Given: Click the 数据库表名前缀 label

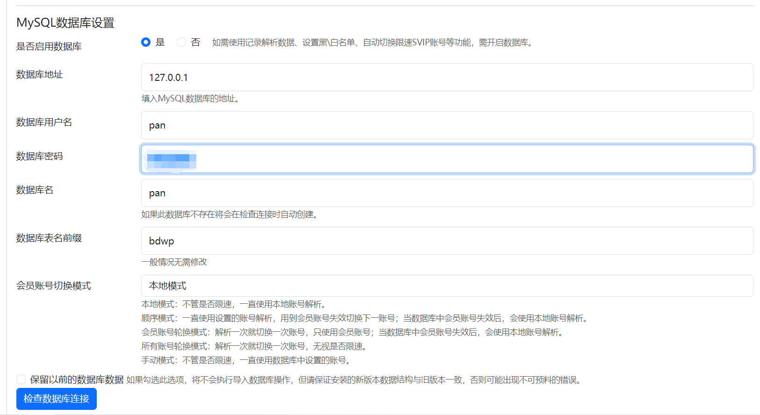Looking at the screenshot, I should click(x=49, y=238).
